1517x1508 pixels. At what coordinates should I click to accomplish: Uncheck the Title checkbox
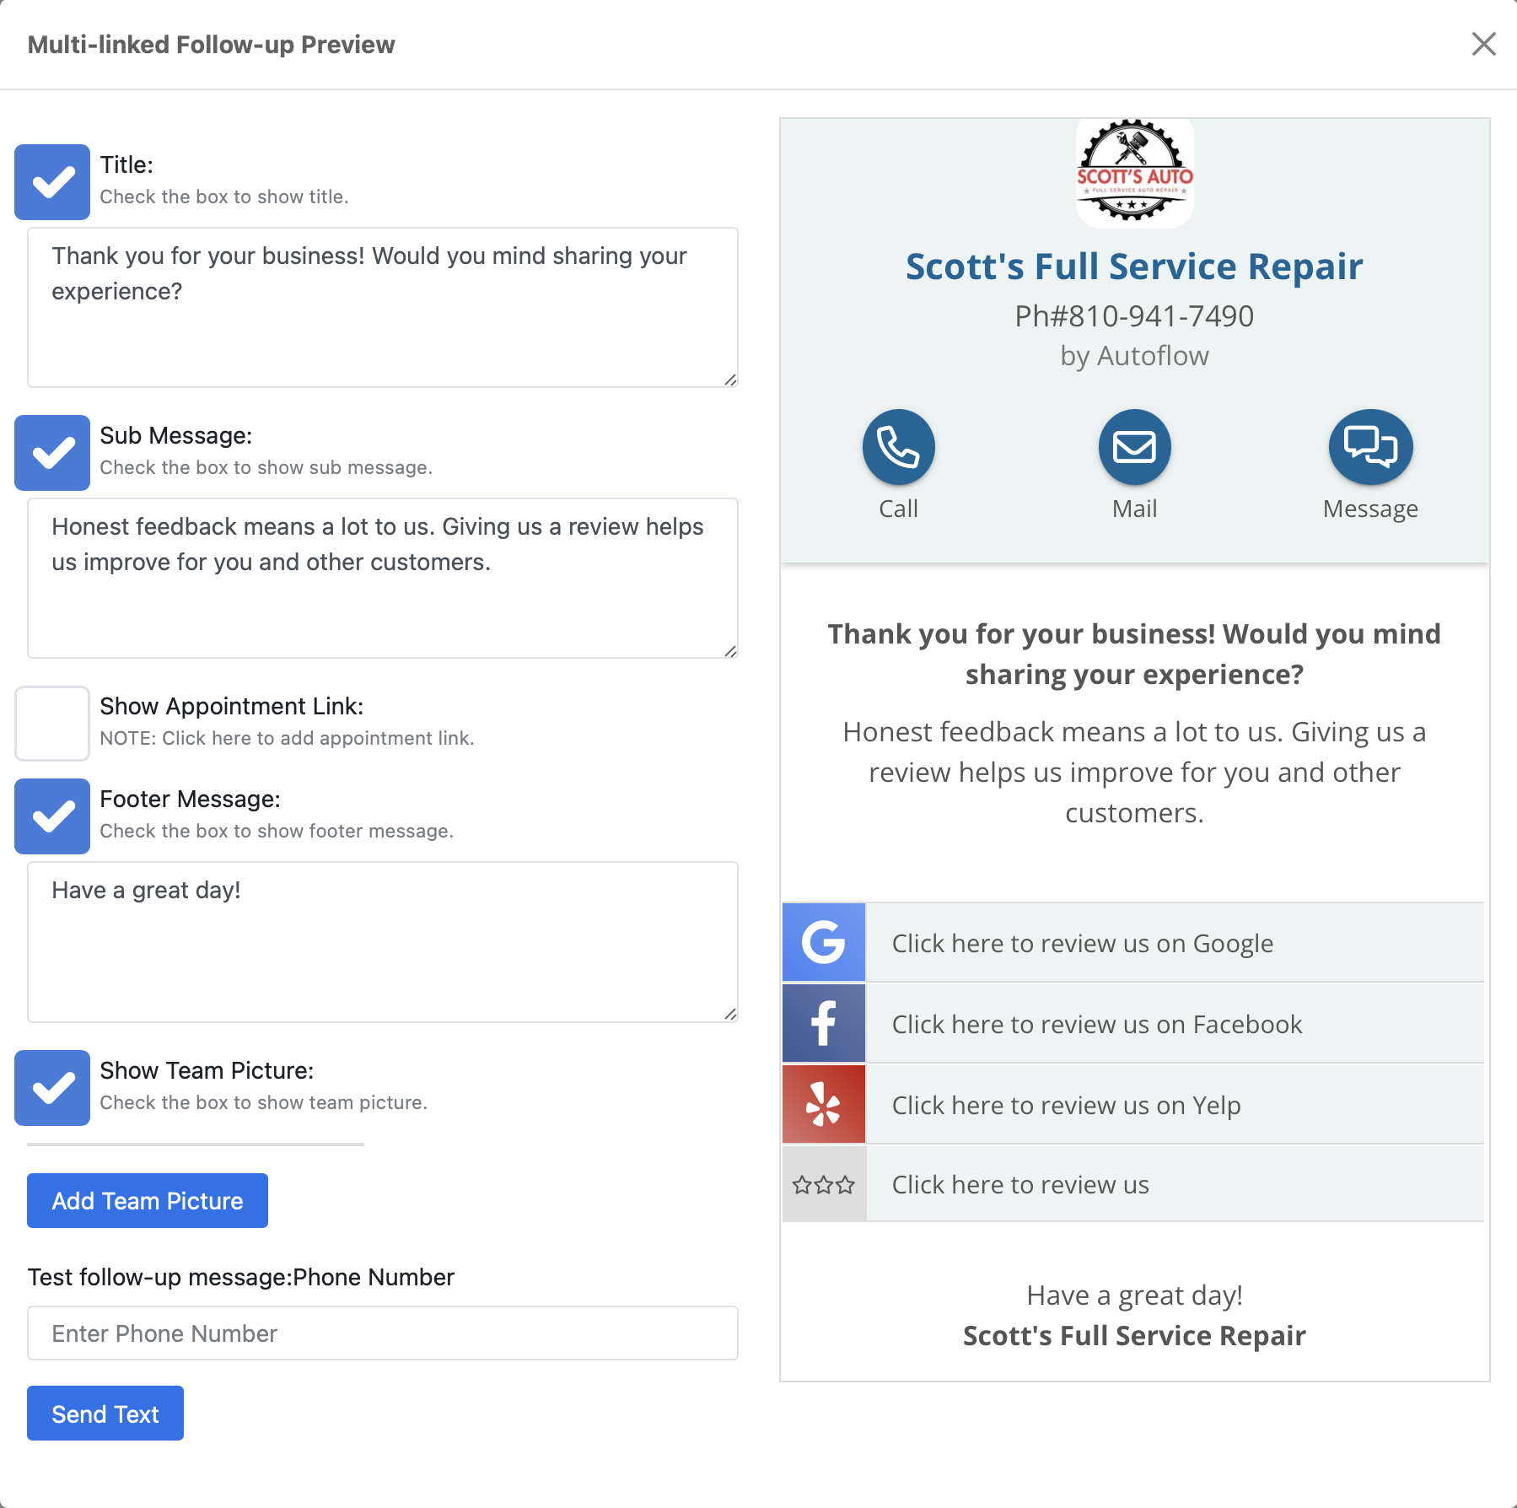coord(52,182)
